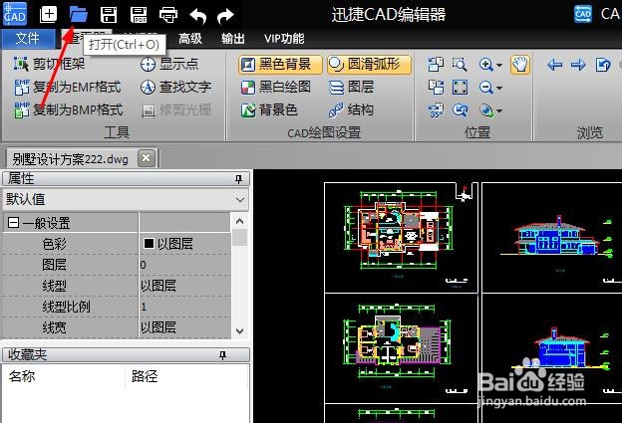The image size is (622, 423).
Task: Click the rotate 35 degrees icon
Action: point(436,110)
